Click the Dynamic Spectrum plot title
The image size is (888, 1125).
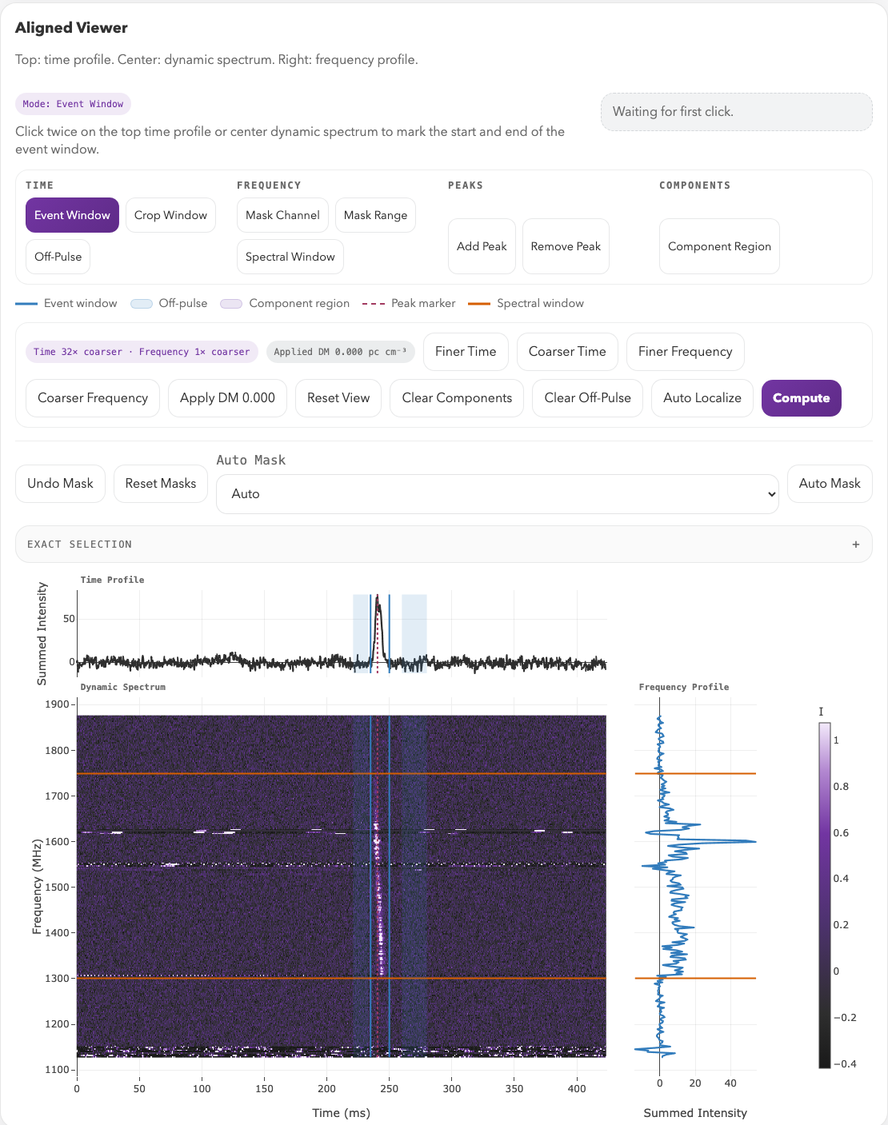[122, 687]
